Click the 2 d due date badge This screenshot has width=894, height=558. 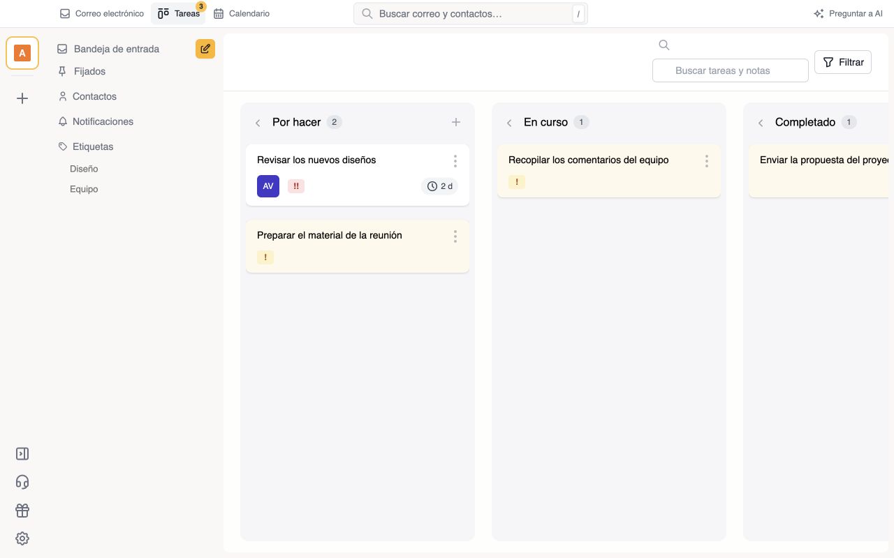coord(440,186)
